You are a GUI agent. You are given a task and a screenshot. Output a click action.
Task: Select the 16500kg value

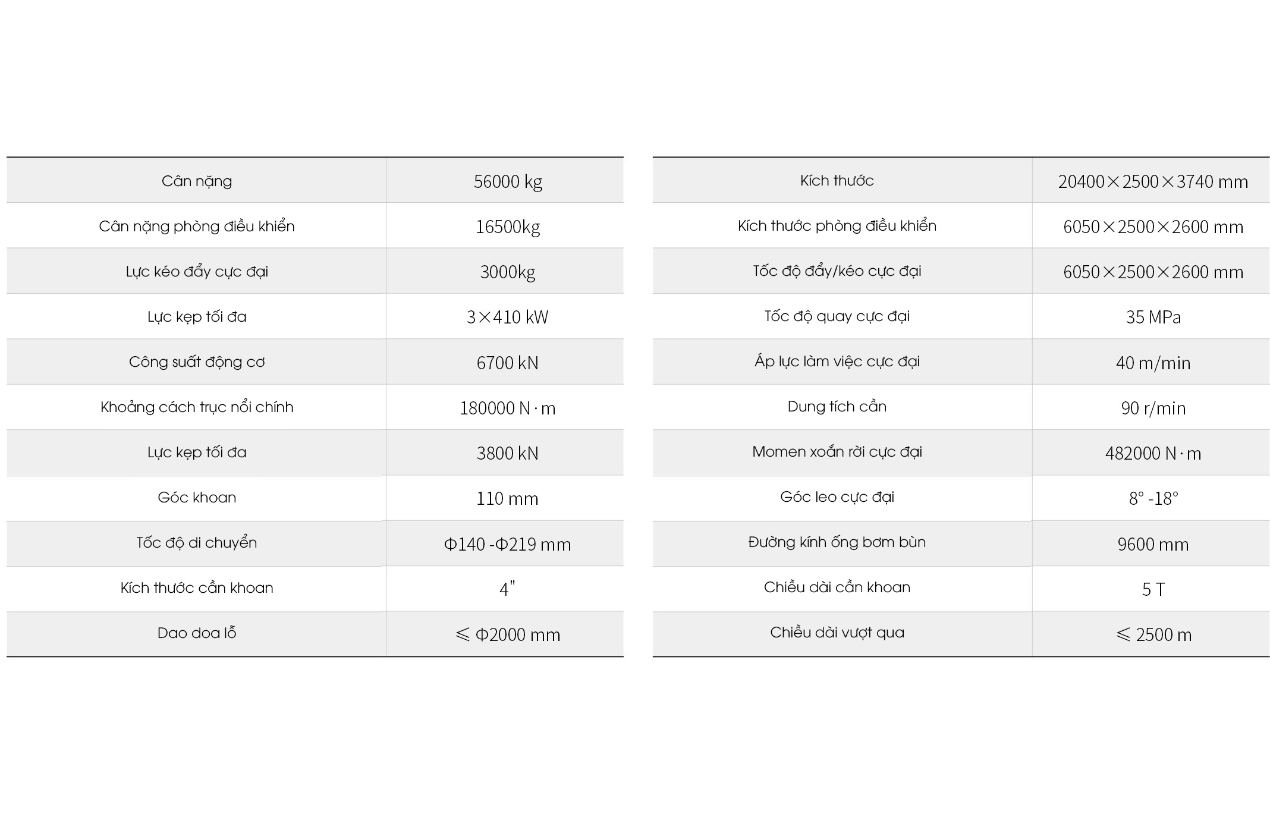pos(507,227)
